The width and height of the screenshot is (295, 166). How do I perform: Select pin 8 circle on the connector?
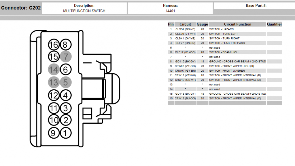point(65,45)
